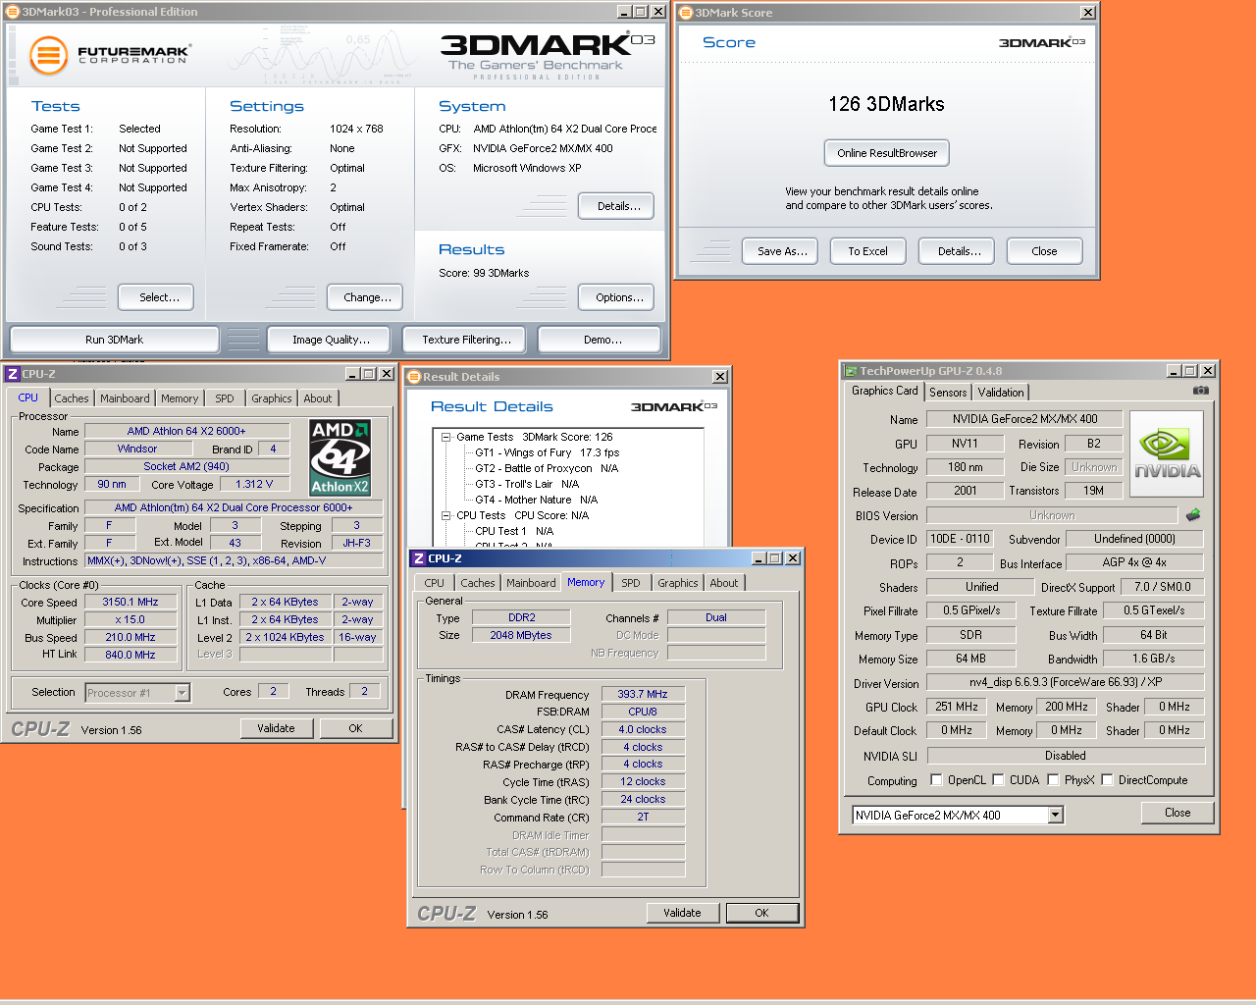The image size is (1256, 1005).
Task: Collapse the CPU Tests tree node
Action: (445, 515)
